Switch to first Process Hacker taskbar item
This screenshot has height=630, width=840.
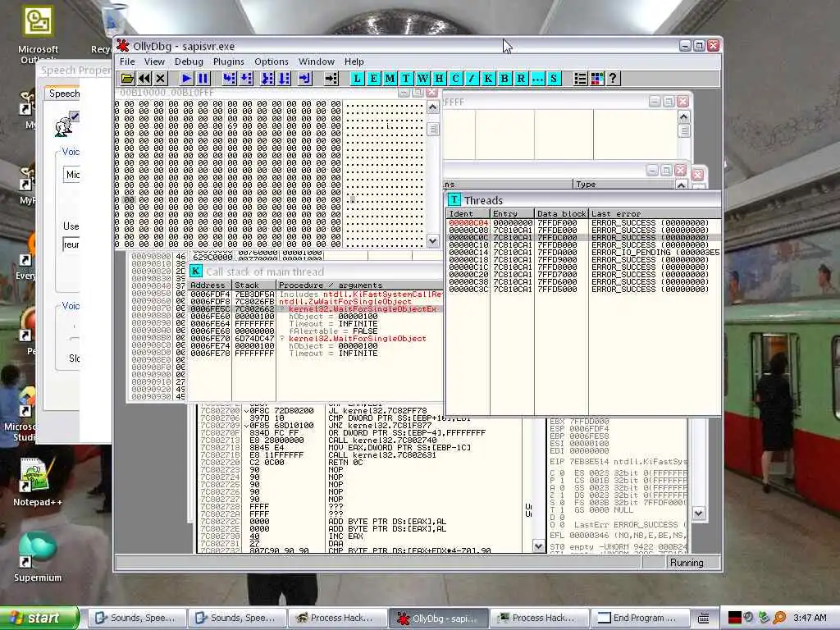[x=337, y=618]
